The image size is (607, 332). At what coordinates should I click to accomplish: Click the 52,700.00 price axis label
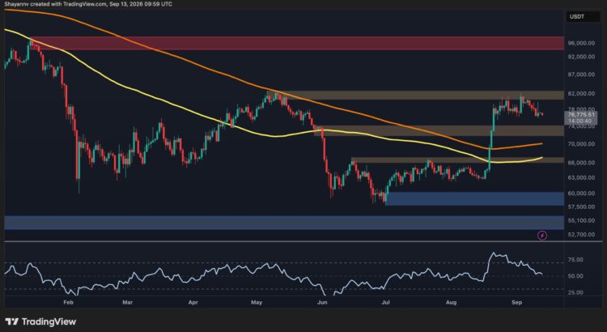pyautogui.click(x=581, y=235)
